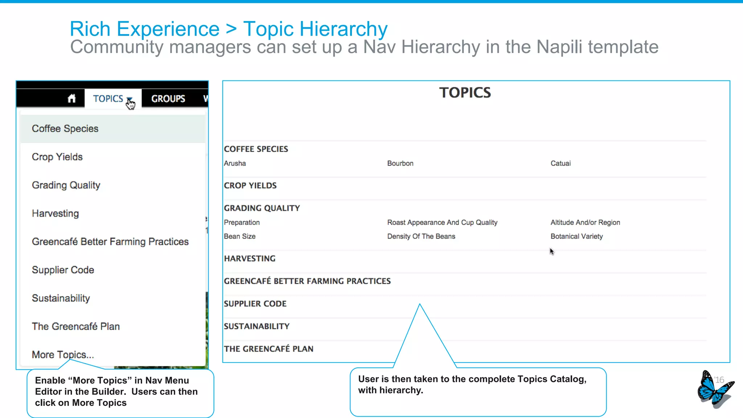The image size is (743, 418).
Task: Click the More Topics... menu option
Action: [63, 355]
